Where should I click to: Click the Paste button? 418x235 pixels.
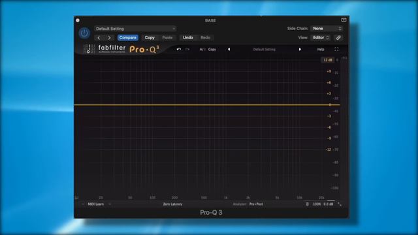167,38
